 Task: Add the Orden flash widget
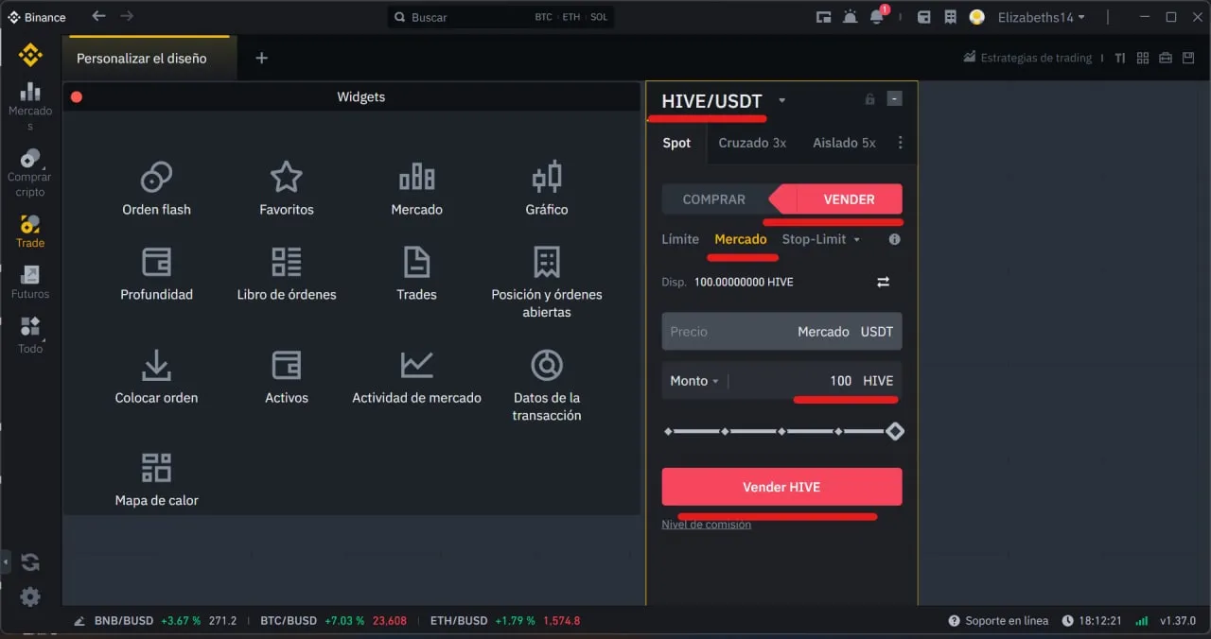pos(156,189)
